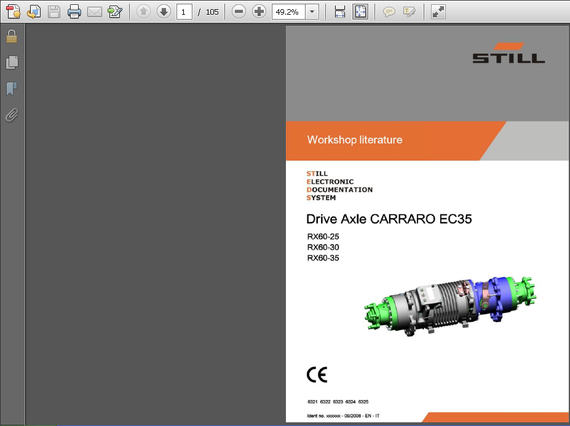Click the 'ELECTRONIC' word in the document
This screenshot has width=570, height=426.
pos(330,182)
